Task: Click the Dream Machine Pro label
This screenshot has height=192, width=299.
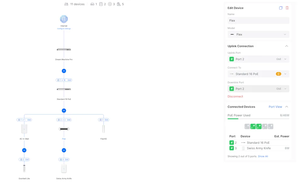Action: coord(64,59)
